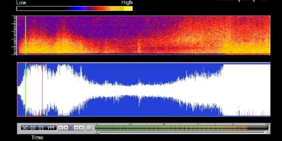Click the rewind button
282x141 pixels.
coord(61,128)
